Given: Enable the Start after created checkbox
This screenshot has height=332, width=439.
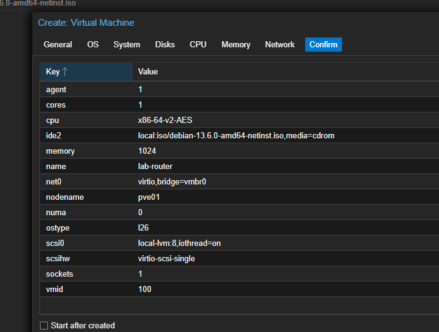Looking at the screenshot, I should click(44, 326).
